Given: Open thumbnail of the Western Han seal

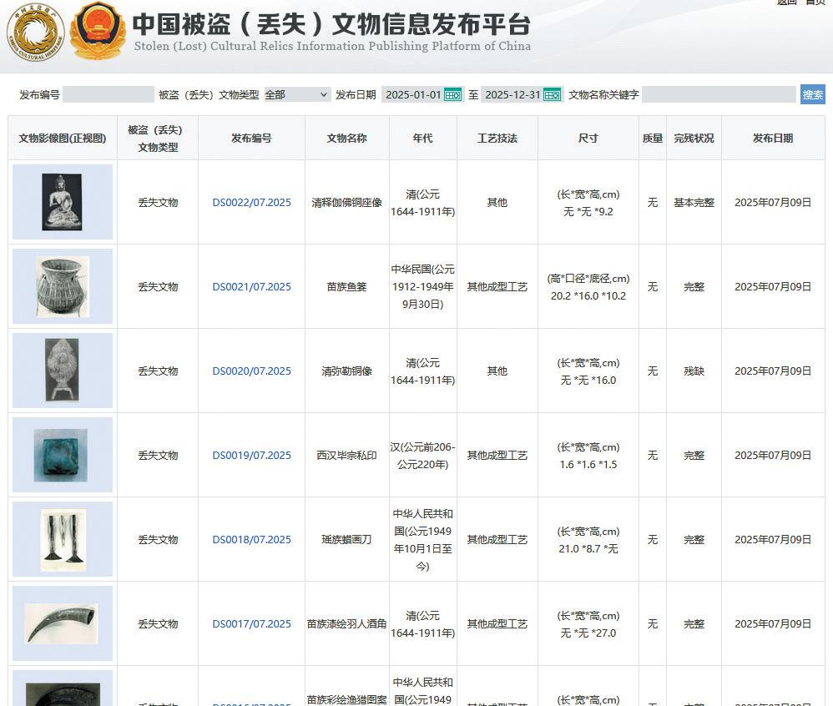Looking at the screenshot, I should [62, 455].
